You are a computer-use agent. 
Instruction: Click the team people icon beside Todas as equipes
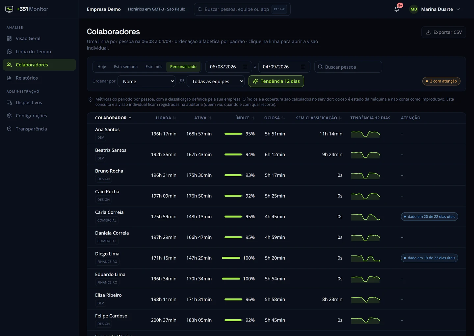pyautogui.click(x=182, y=81)
